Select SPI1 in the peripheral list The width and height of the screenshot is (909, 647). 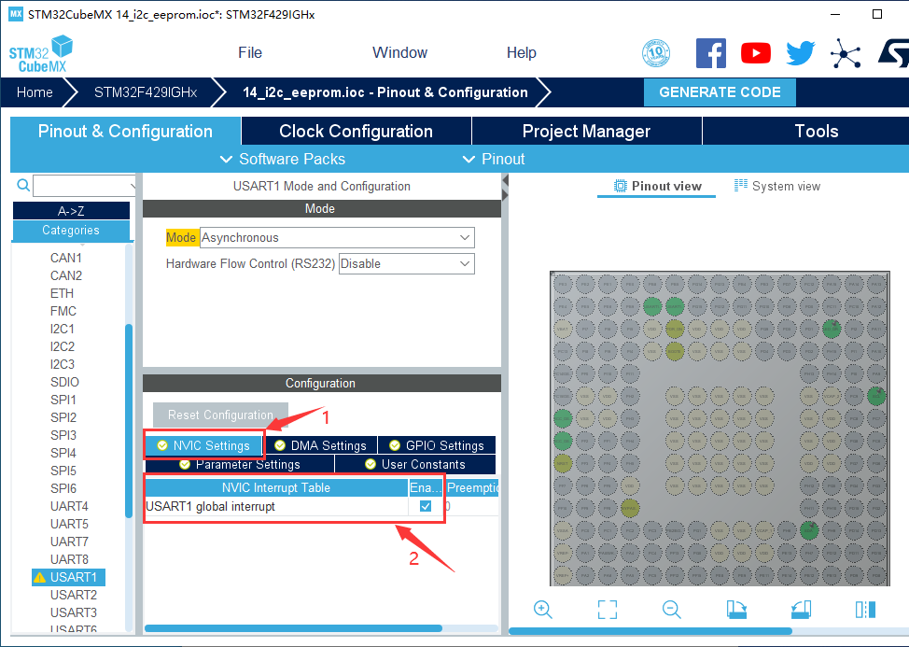click(63, 400)
